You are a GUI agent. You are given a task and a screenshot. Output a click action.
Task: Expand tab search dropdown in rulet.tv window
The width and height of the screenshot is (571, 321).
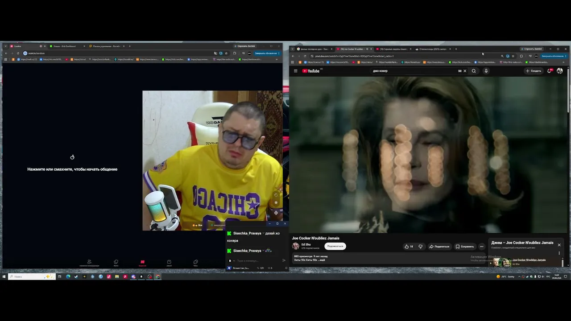(x=5, y=46)
